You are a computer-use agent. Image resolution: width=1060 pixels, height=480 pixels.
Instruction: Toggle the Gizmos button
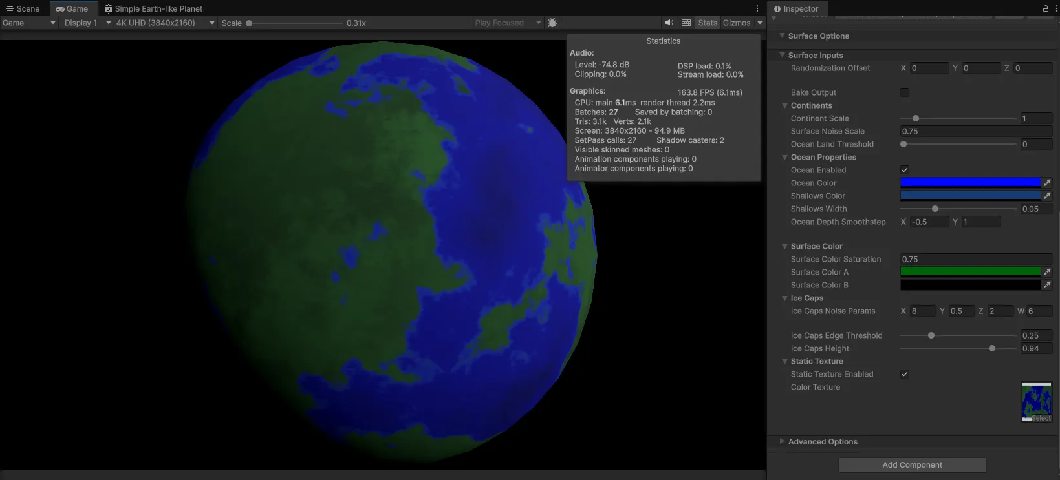click(x=737, y=23)
